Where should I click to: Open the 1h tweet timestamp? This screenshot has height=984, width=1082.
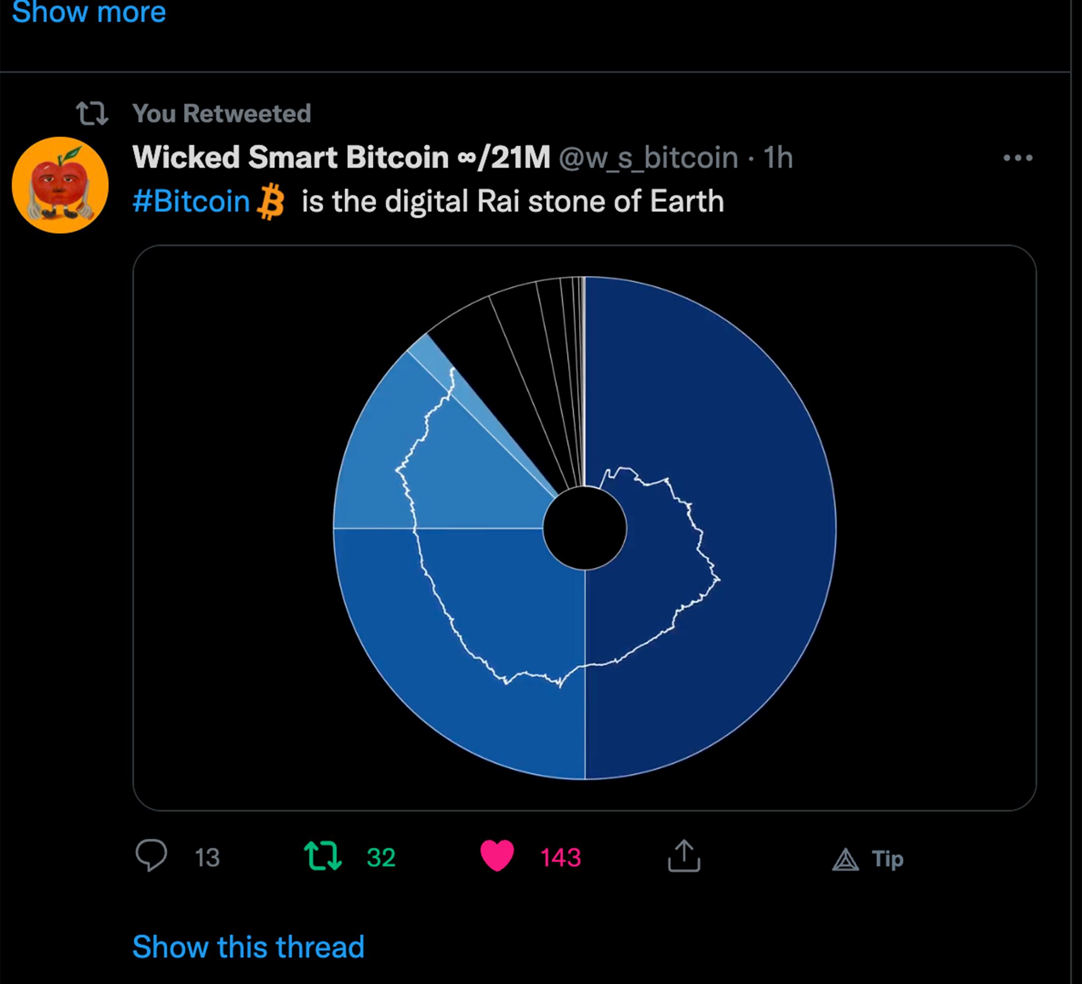pos(778,158)
